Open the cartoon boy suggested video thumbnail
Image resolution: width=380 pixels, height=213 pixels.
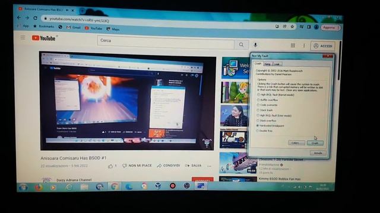(x=235, y=92)
